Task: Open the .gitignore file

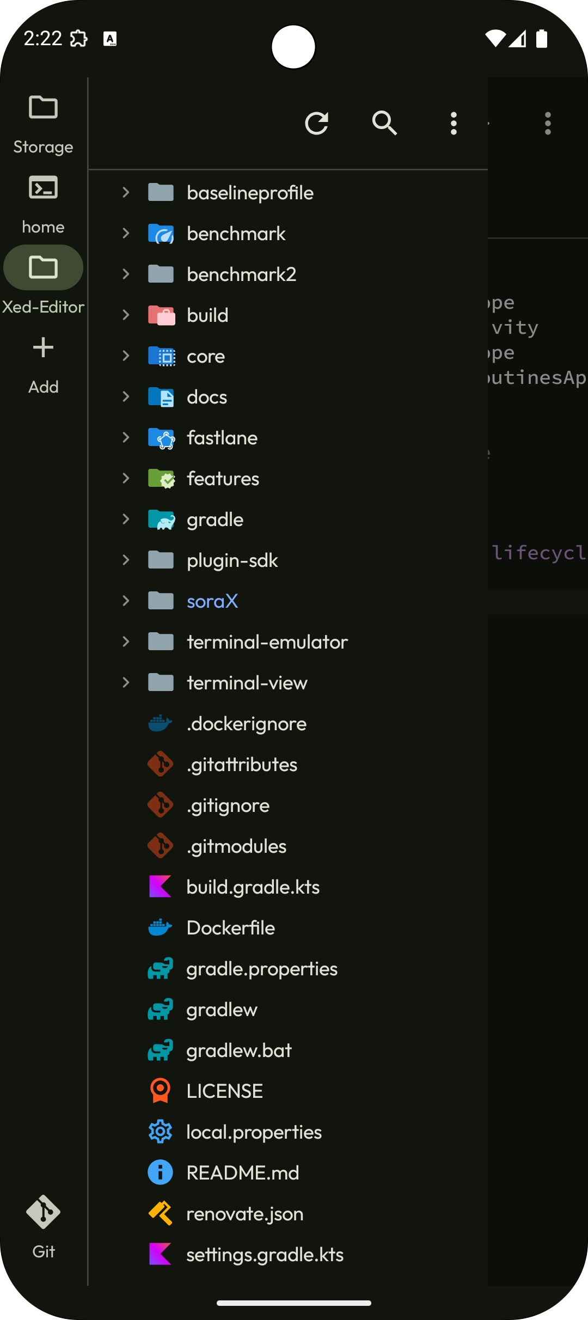Action: click(x=288, y=805)
